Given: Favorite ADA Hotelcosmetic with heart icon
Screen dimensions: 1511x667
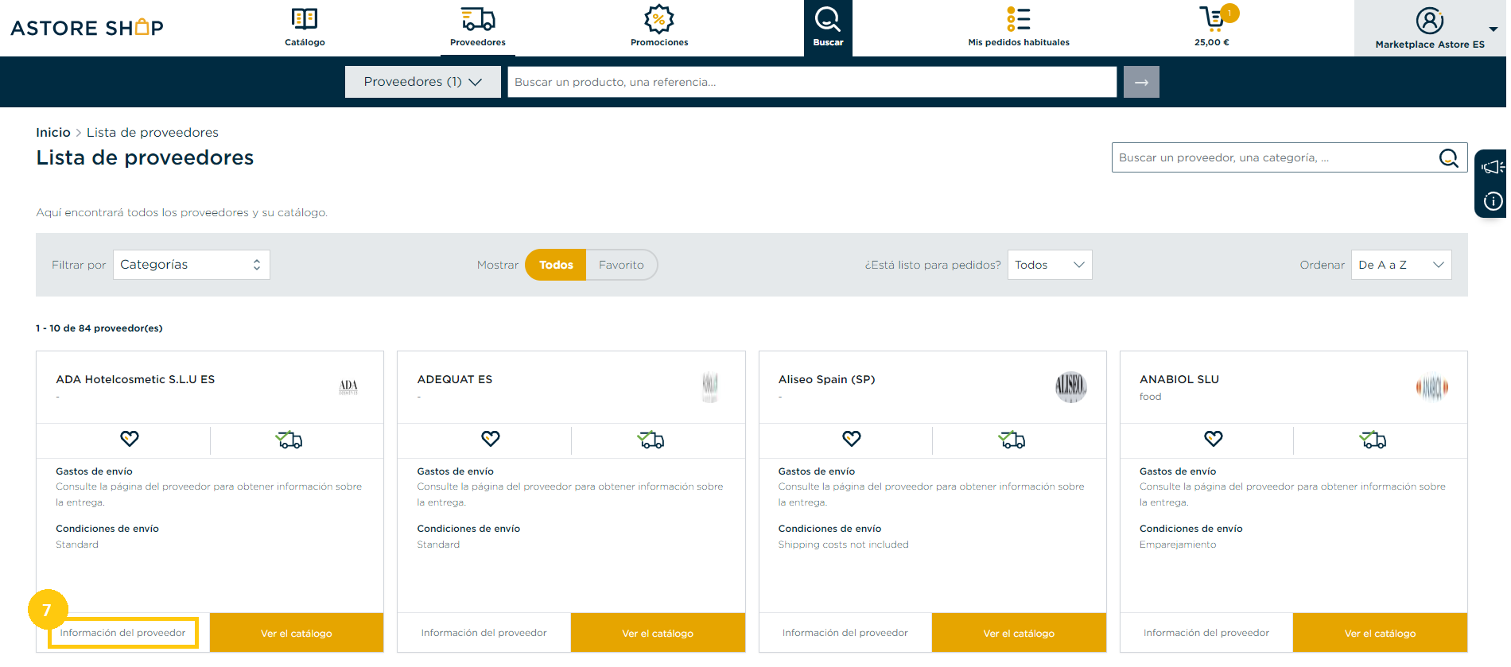Looking at the screenshot, I should pyautogui.click(x=130, y=438).
